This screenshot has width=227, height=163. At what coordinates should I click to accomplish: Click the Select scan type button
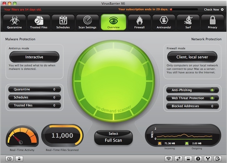(x=113, y=134)
